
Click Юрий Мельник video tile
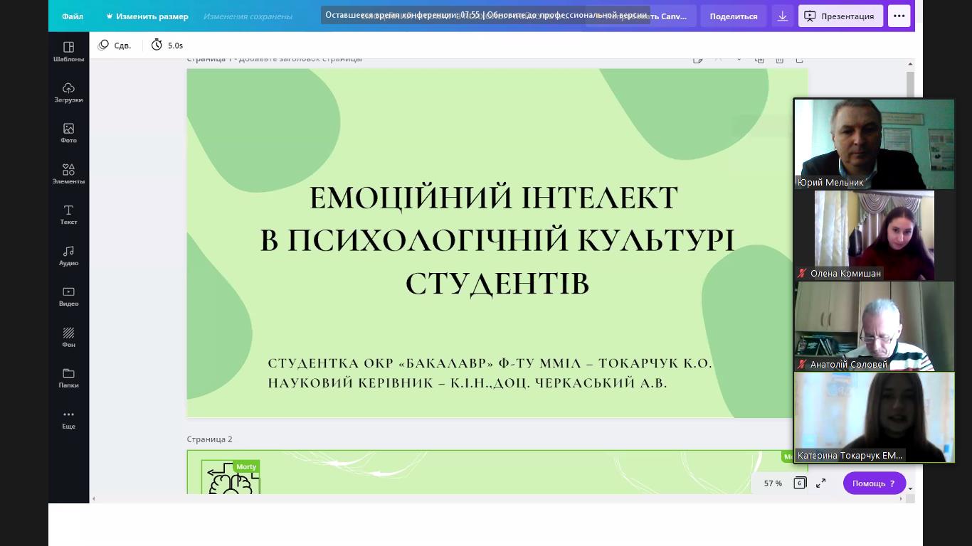coord(874,144)
